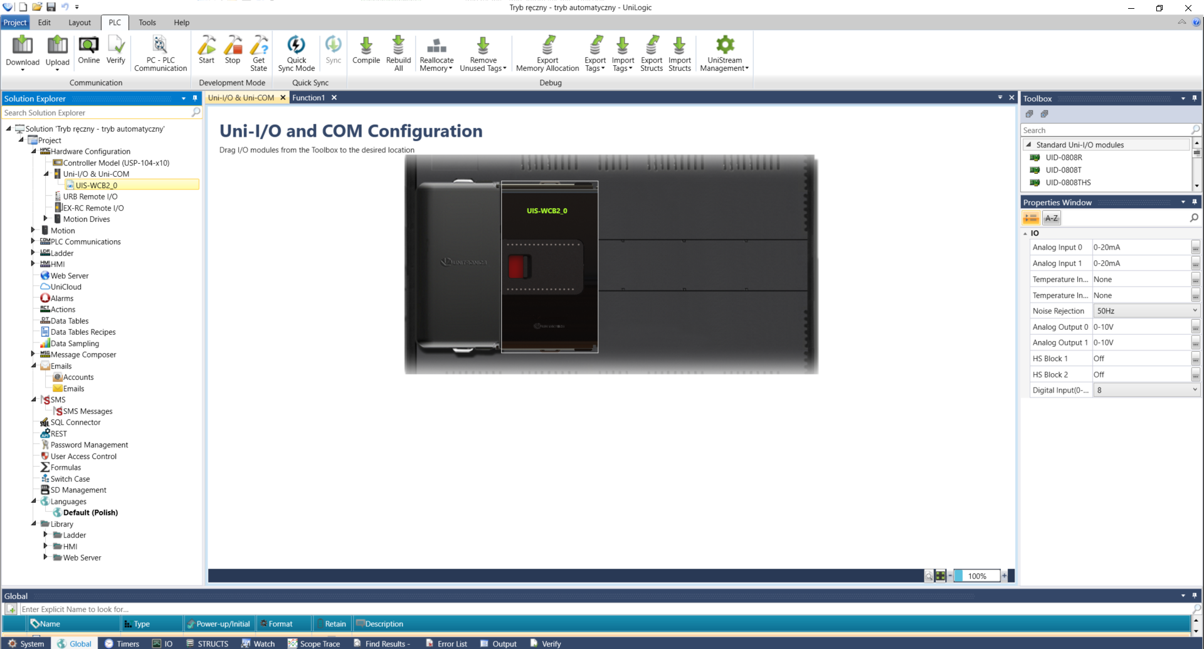This screenshot has width=1204, height=649.
Task: Switch Properties to categorized view
Action: 1031,218
